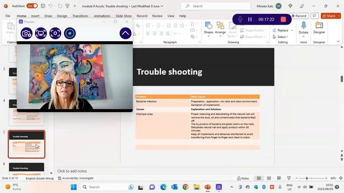Switch to the Draw tab
Image resolution: width=344 pixels, height=193 pixels.
[48, 16]
